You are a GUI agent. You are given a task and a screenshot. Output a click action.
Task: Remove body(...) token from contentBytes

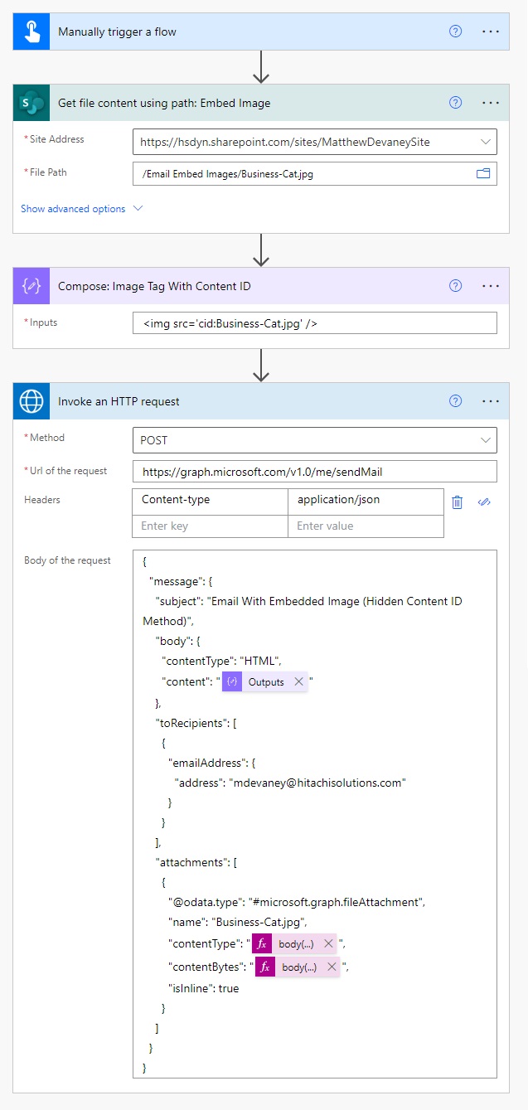pos(332,967)
